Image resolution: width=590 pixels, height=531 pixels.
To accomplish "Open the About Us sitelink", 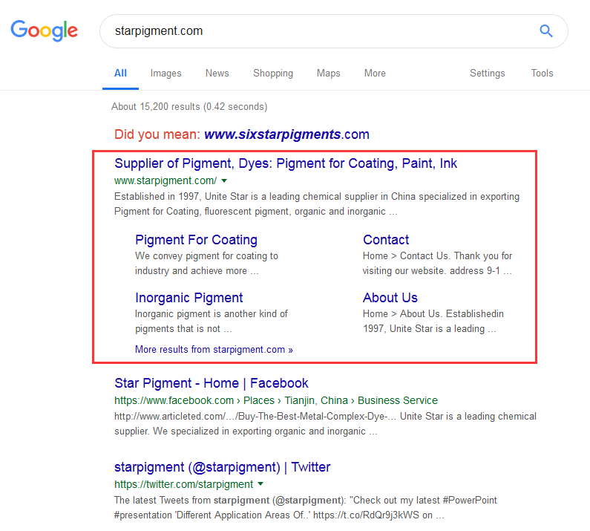I will tap(390, 298).
